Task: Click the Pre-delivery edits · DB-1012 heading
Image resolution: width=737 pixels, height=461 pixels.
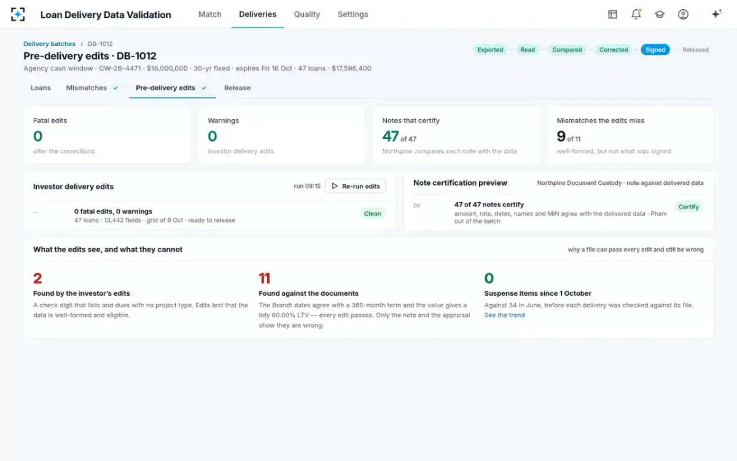Action: click(90, 56)
